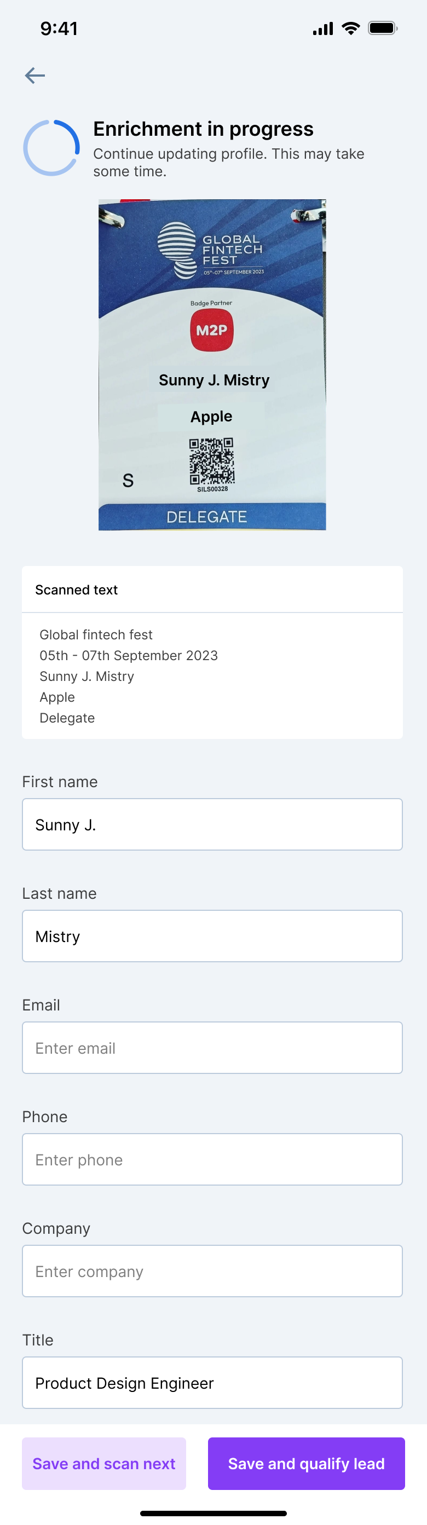Tap the cellular signal bars icon

(323, 28)
